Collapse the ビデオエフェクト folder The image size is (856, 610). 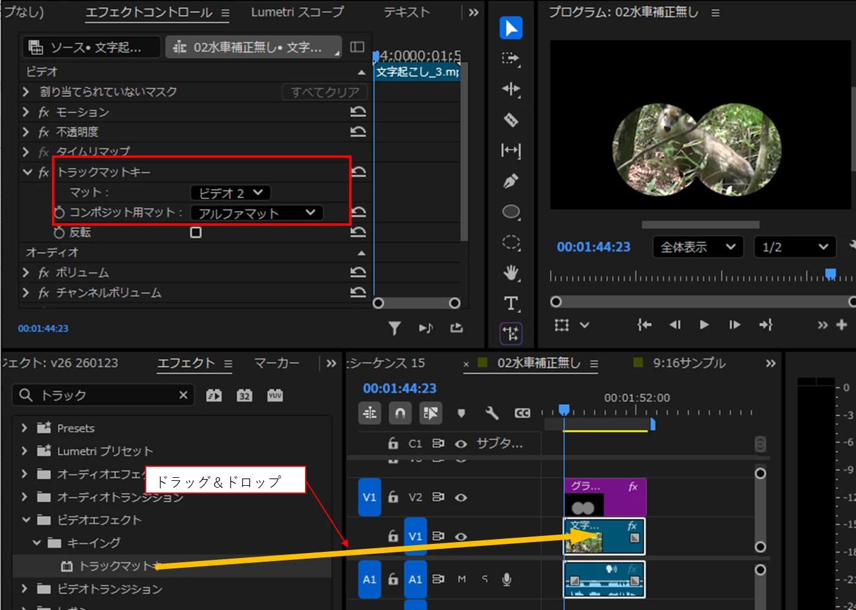26,519
